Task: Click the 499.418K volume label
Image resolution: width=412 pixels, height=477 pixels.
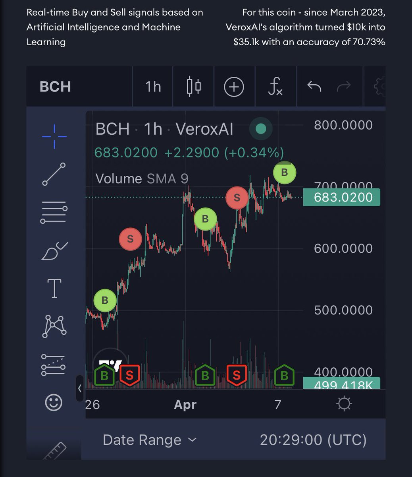Action: pos(342,384)
